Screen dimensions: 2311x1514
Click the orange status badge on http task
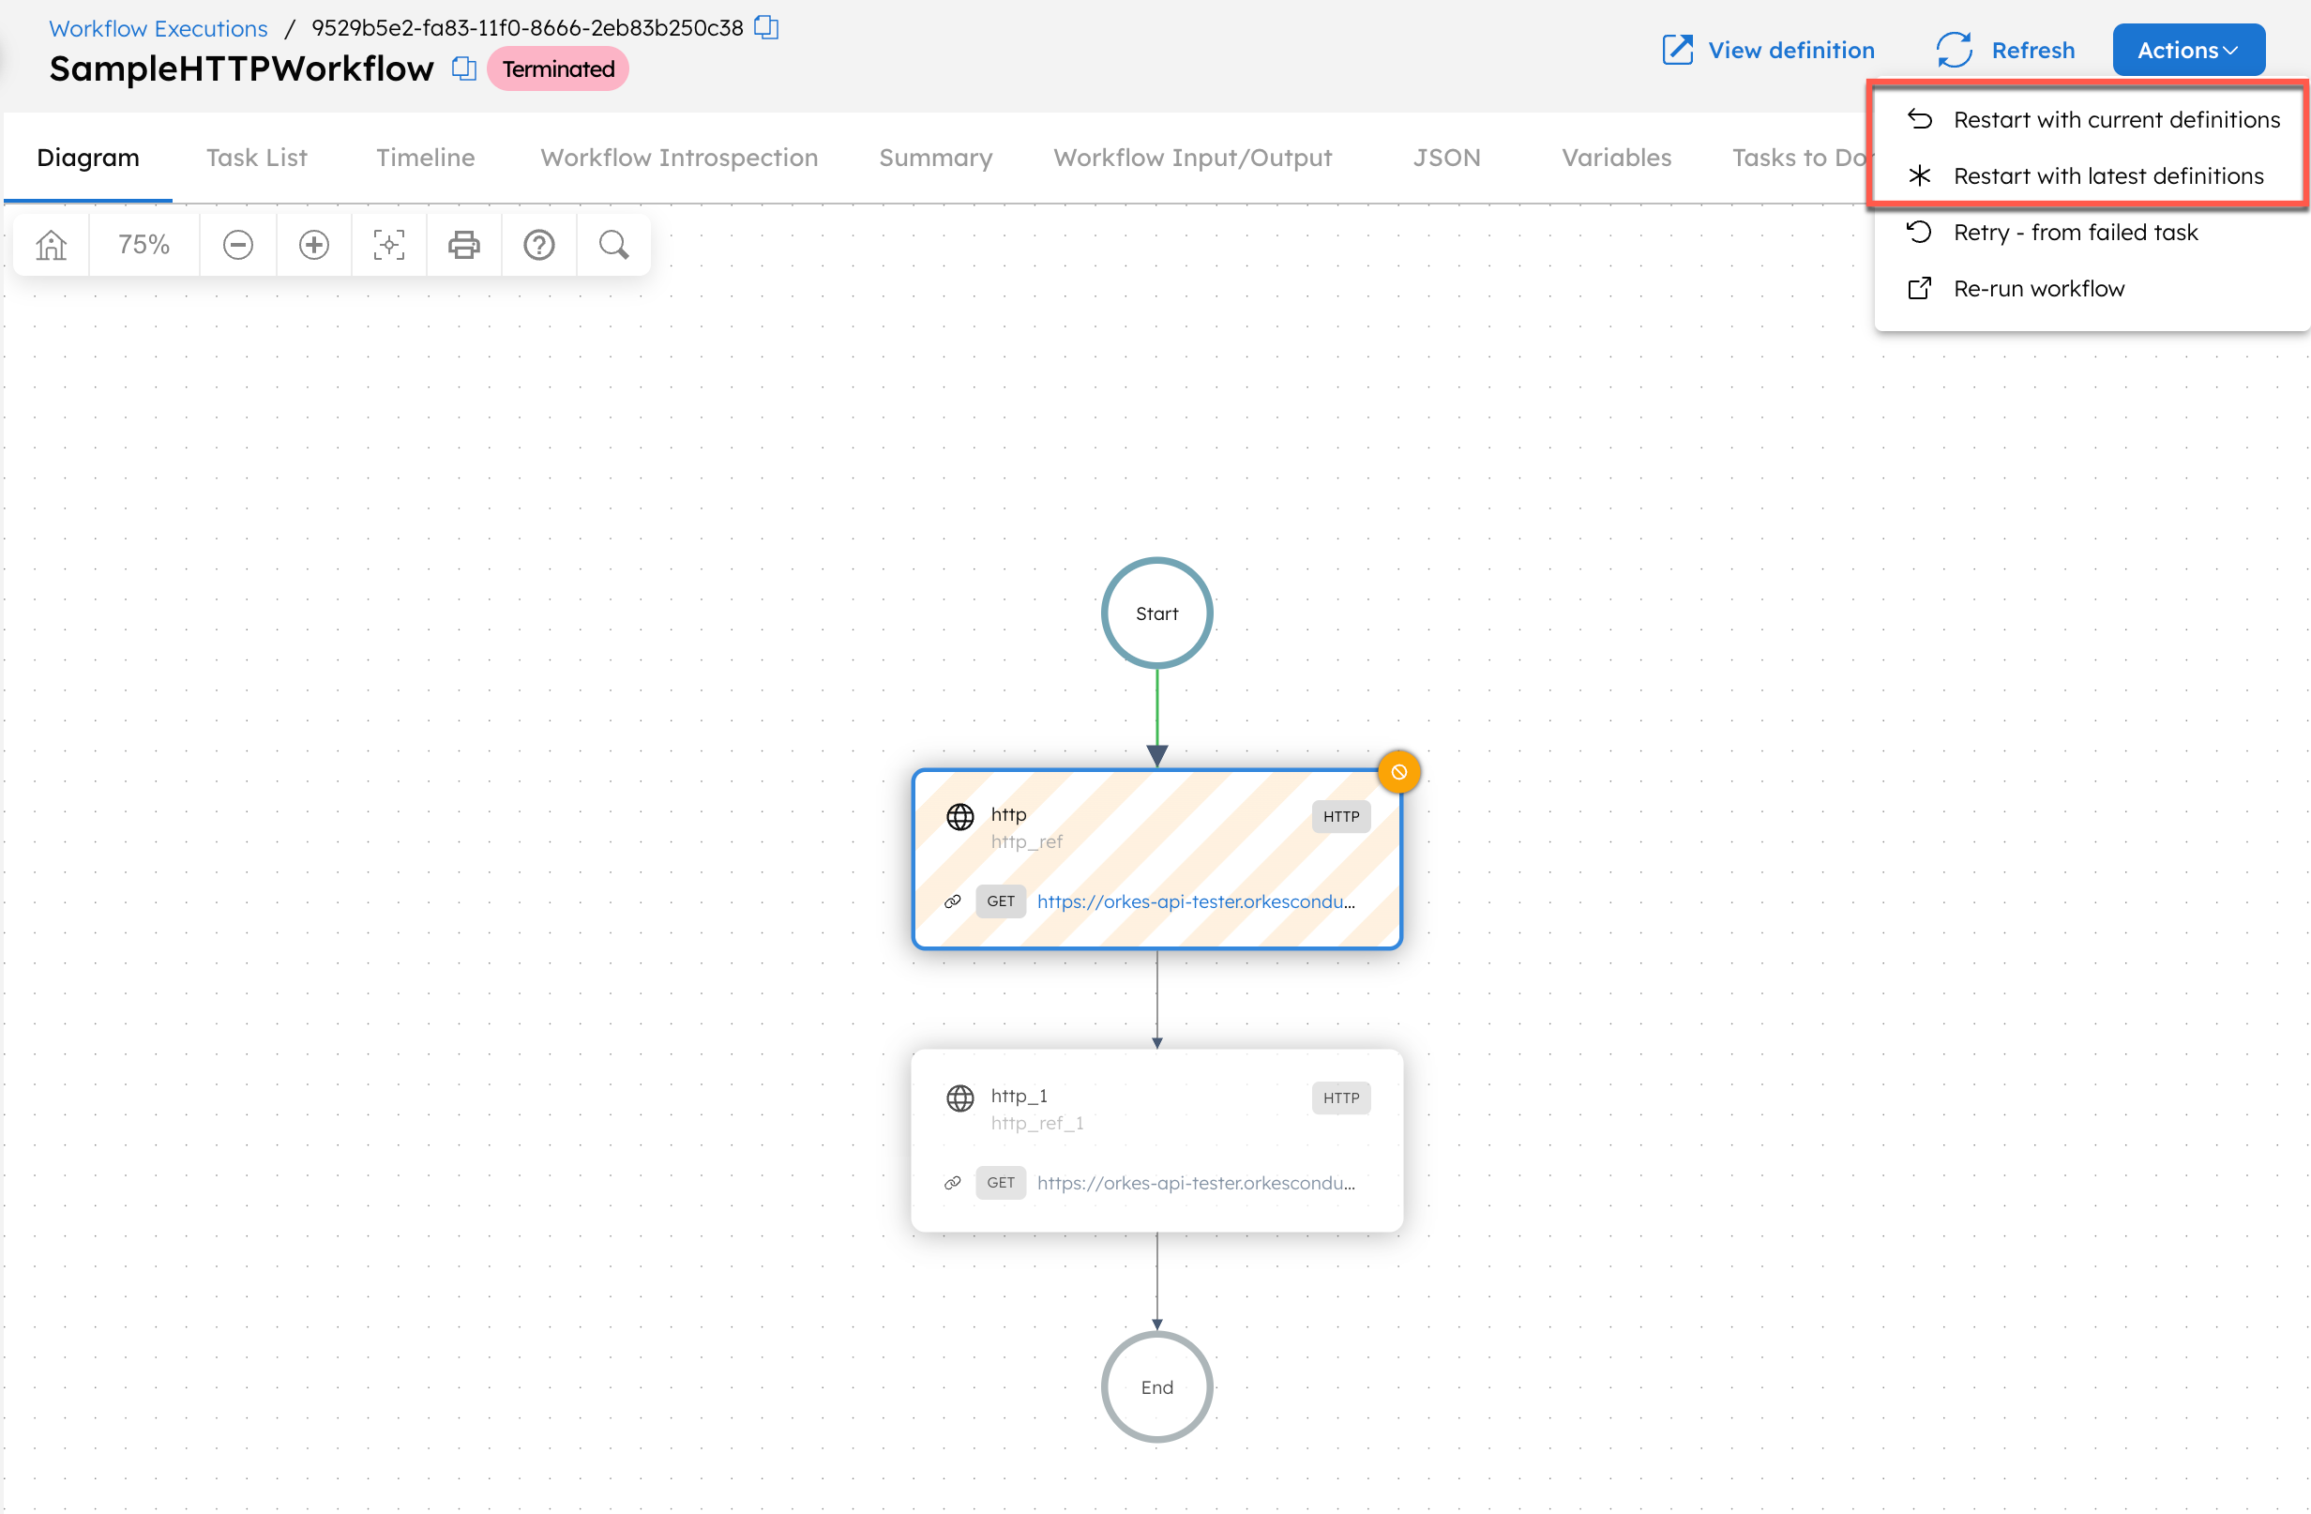1398,770
